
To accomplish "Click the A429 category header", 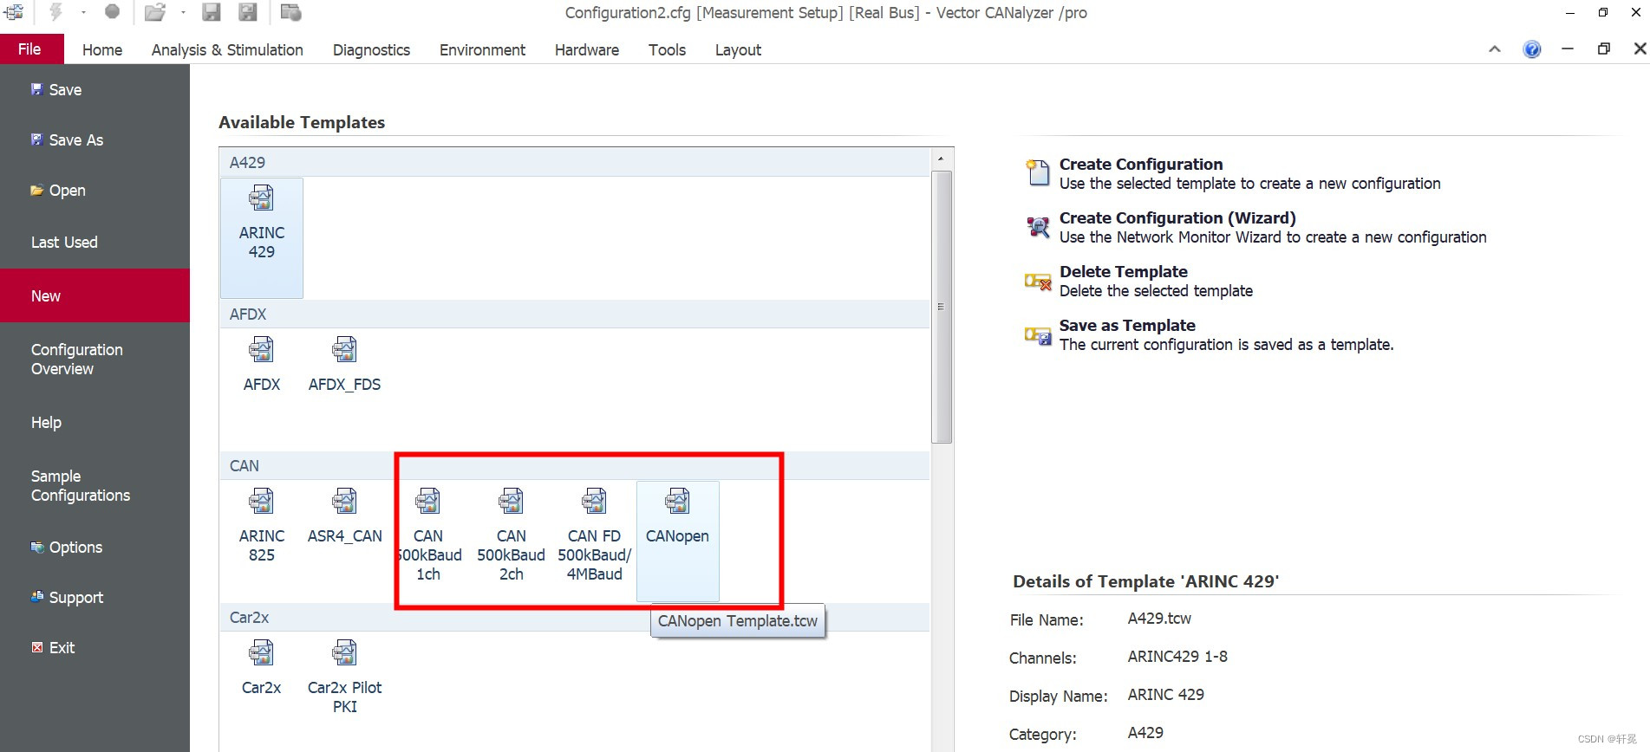I will click(x=575, y=162).
